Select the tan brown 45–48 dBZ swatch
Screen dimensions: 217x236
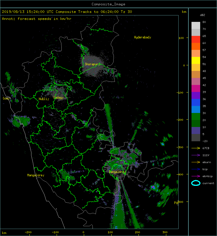[196, 74]
